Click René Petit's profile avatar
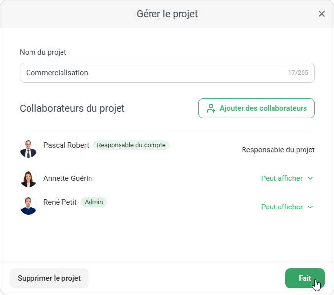Viewport: 334px width, 295px height. (x=29, y=206)
